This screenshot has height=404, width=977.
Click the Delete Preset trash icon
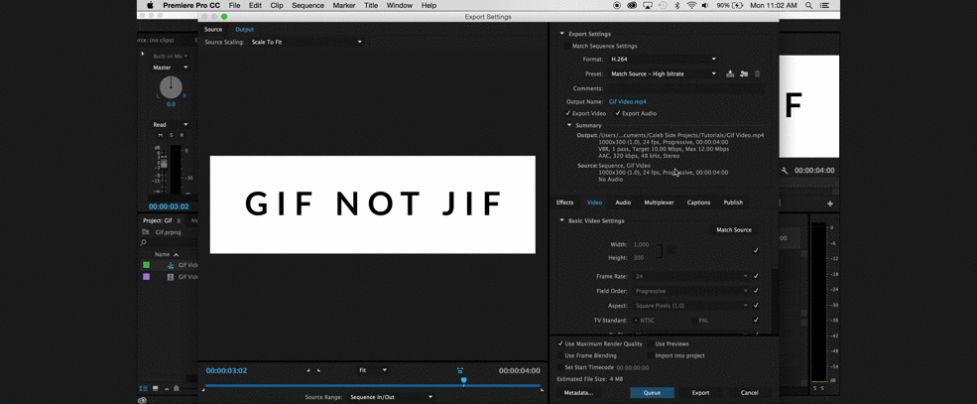758,73
